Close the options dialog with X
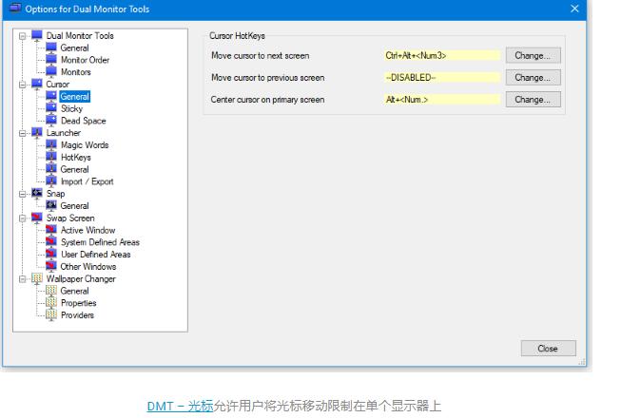The image size is (621, 418). (574, 9)
